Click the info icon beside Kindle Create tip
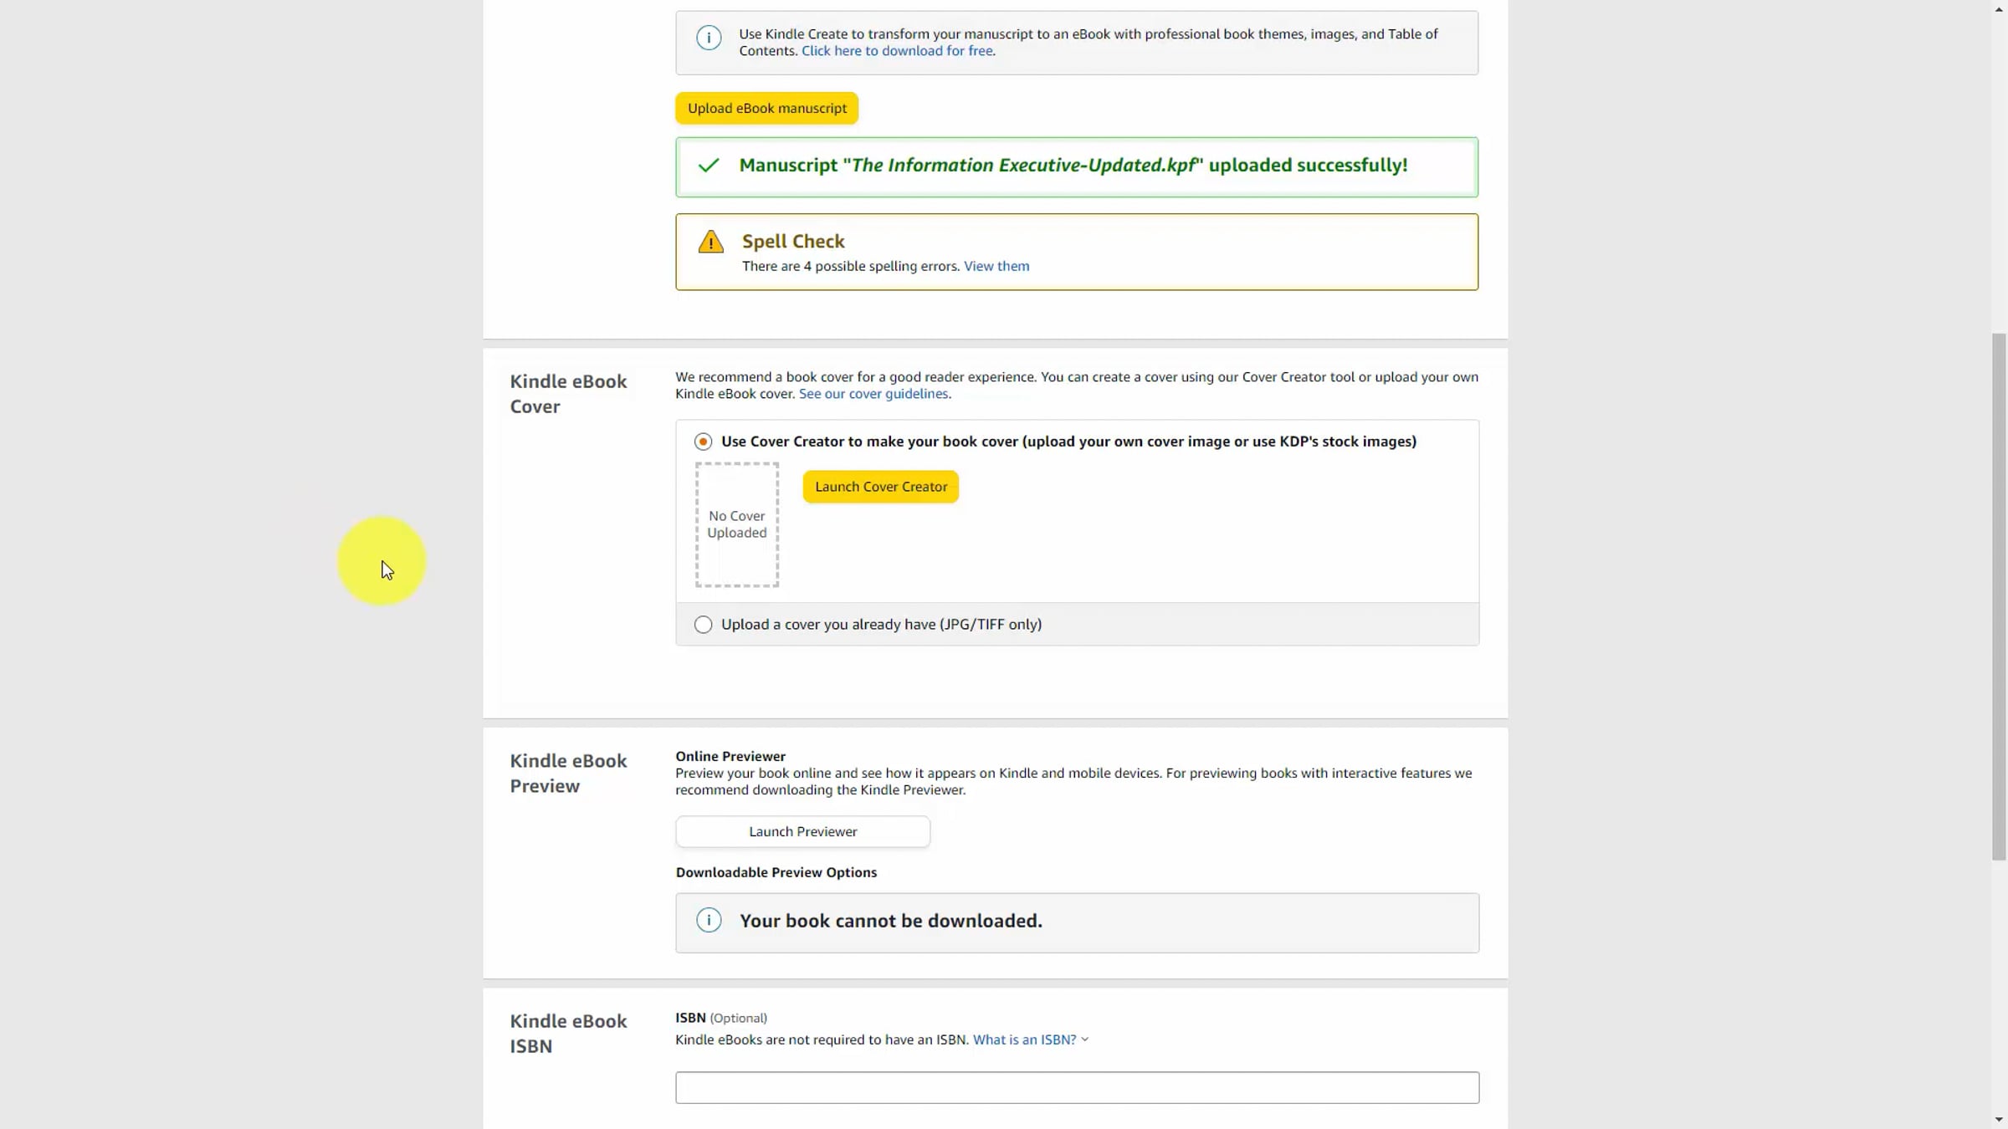Screen dimensions: 2008x1129 tap(708, 38)
